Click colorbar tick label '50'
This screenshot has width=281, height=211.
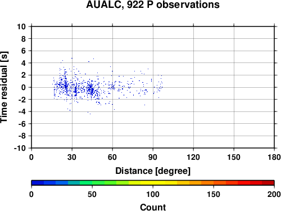(92, 194)
